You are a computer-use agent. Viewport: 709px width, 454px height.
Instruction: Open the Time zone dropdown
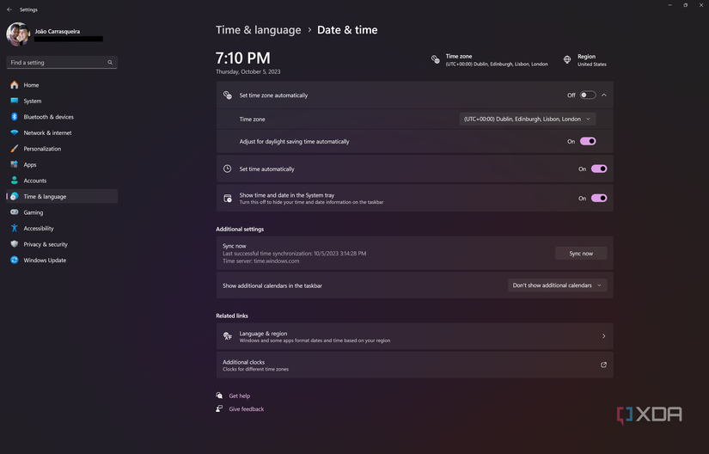(527, 120)
